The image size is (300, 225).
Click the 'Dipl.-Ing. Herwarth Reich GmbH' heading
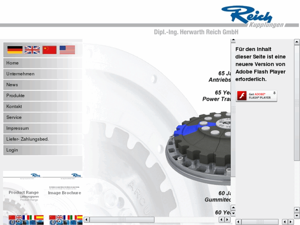196,32
